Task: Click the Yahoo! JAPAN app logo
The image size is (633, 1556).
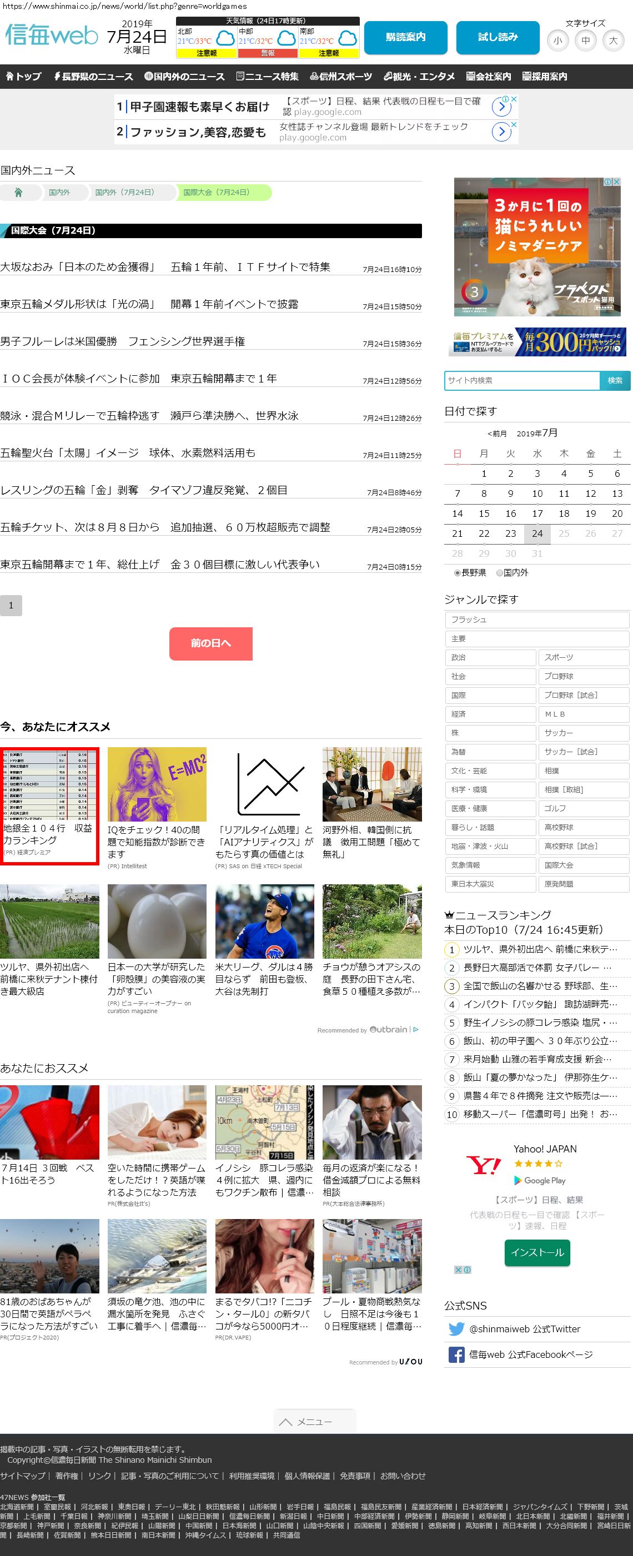Action: click(x=484, y=1165)
